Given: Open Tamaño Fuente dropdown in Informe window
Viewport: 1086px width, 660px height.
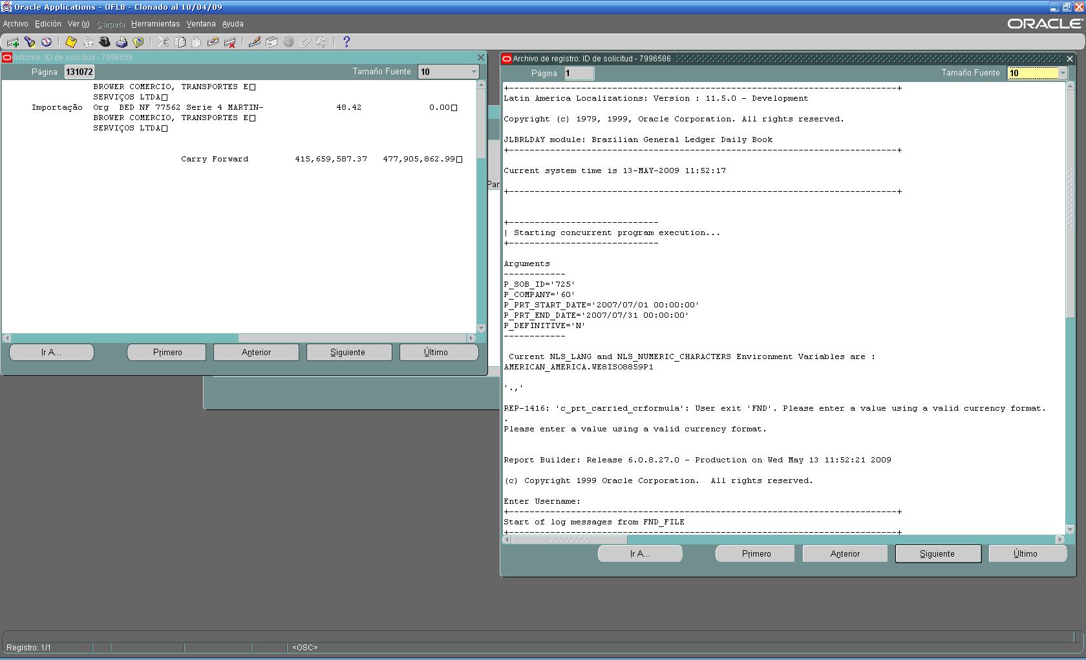Looking at the screenshot, I should 473,72.
